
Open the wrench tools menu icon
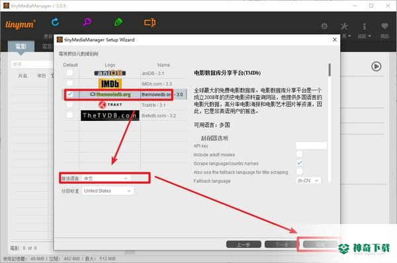coord(344,26)
